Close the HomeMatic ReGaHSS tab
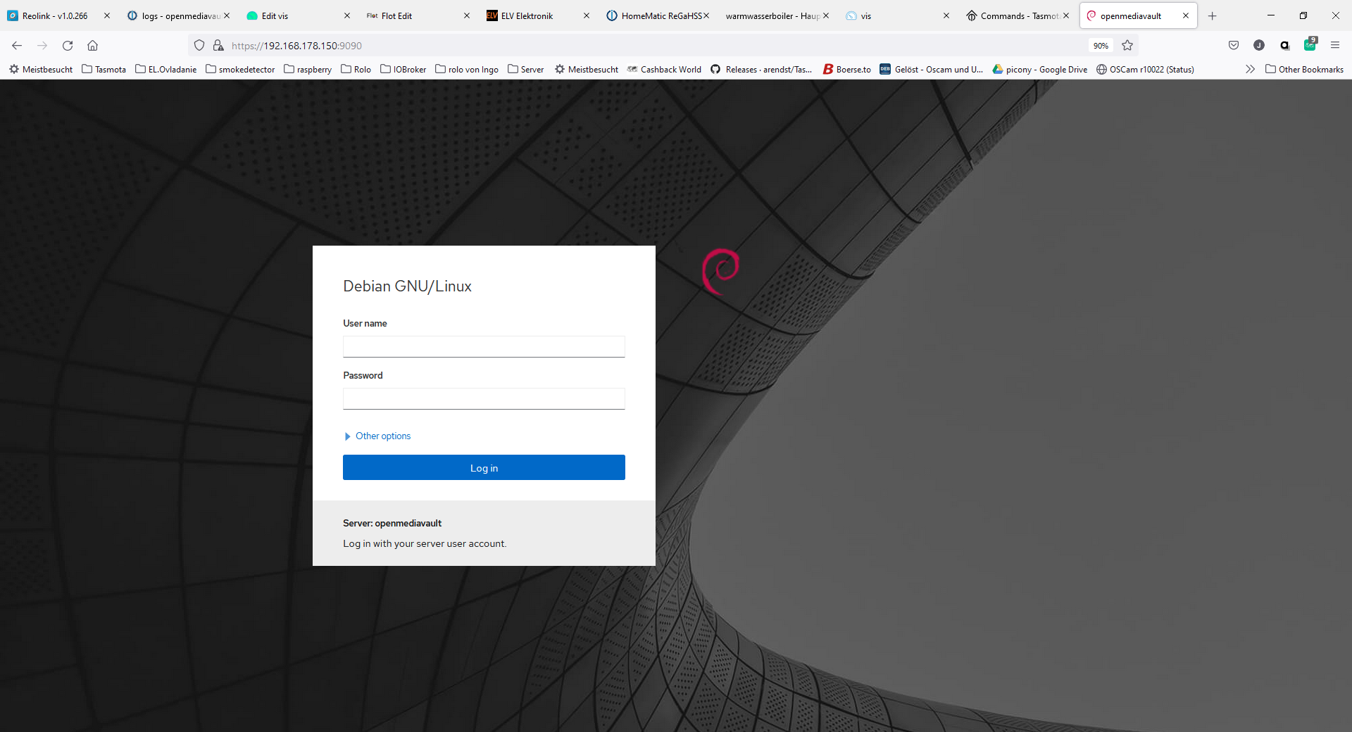The height and width of the screenshot is (732, 1352). click(706, 15)
